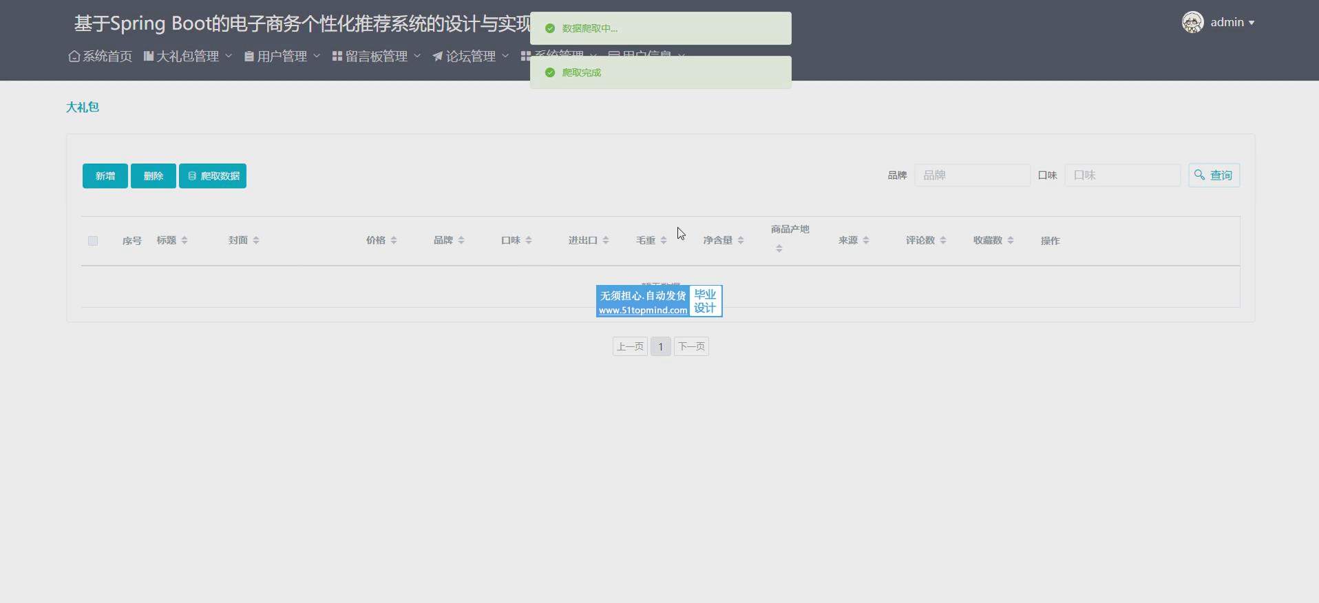Open the 用户管理 menu
The image size is (1319, 603).
click(x=282, y=56)
